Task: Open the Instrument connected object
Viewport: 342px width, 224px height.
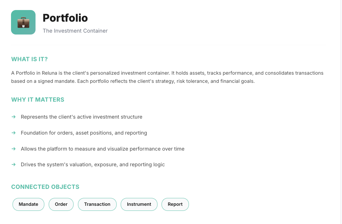Action: [139, 204]
